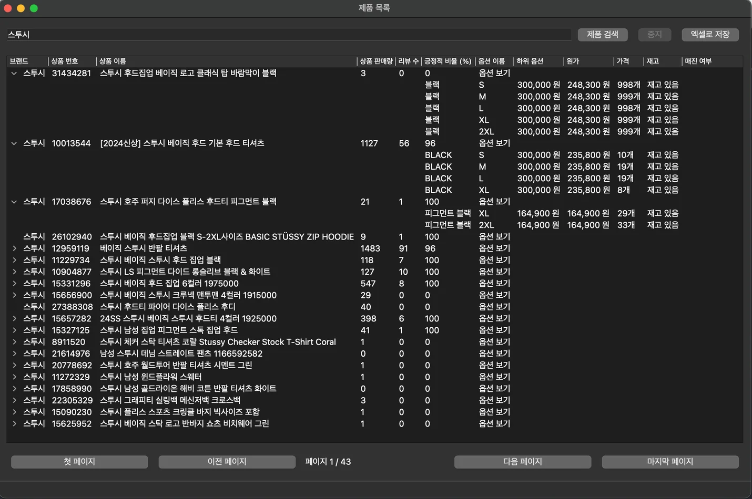The width and height of the screenshot is (752, 499).
Task: Jump to 마지막 페이지
Action: (670, 462)
